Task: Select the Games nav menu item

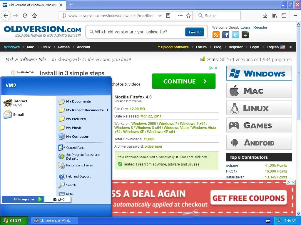Action: [63, 47]
